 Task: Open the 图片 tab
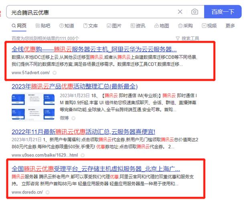pos(114,26)
